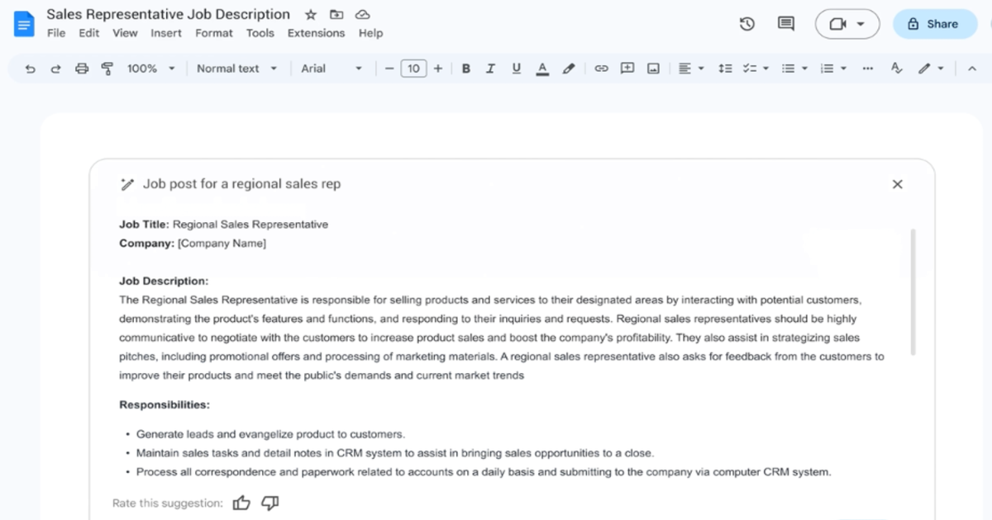Open the comments panel icon
This screenshot has width=992, height=520.
(785, 24)
